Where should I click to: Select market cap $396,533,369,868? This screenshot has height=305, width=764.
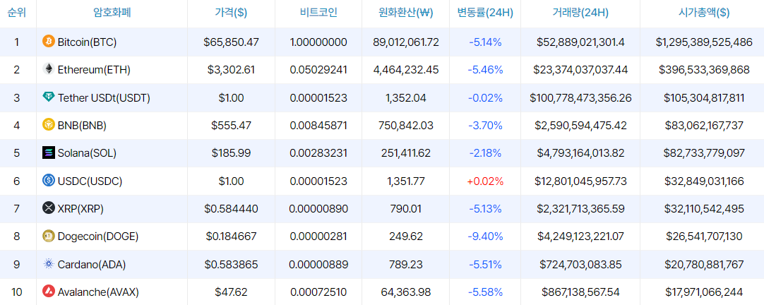[x=704, y=70]
